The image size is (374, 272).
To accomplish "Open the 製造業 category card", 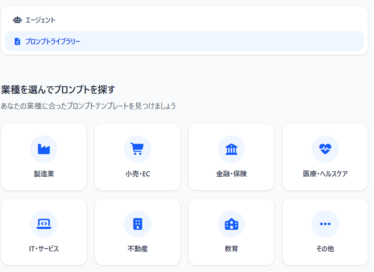I will pyautogui.click(x=44, y=156).
